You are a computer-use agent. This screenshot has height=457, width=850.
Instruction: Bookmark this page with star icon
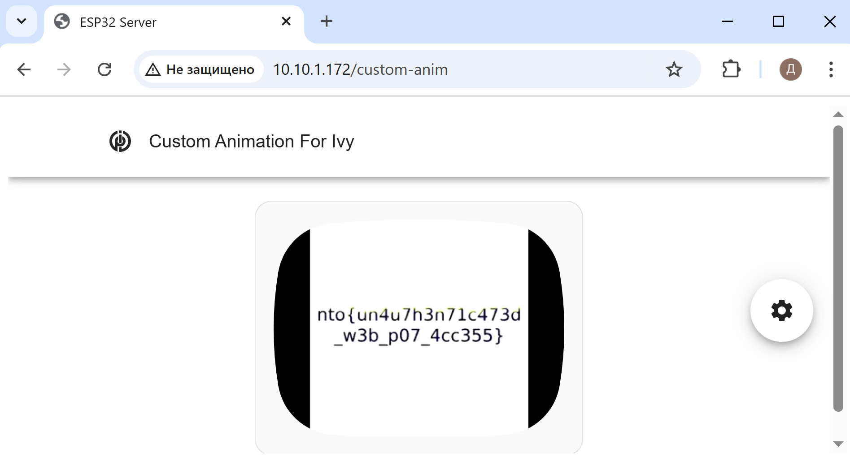coord(674,69)
